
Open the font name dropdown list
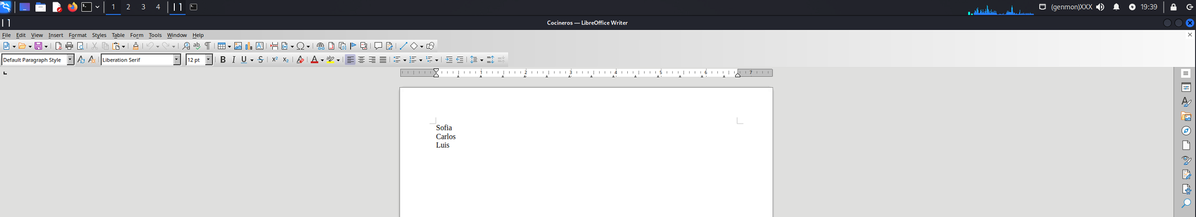point(177,60)
